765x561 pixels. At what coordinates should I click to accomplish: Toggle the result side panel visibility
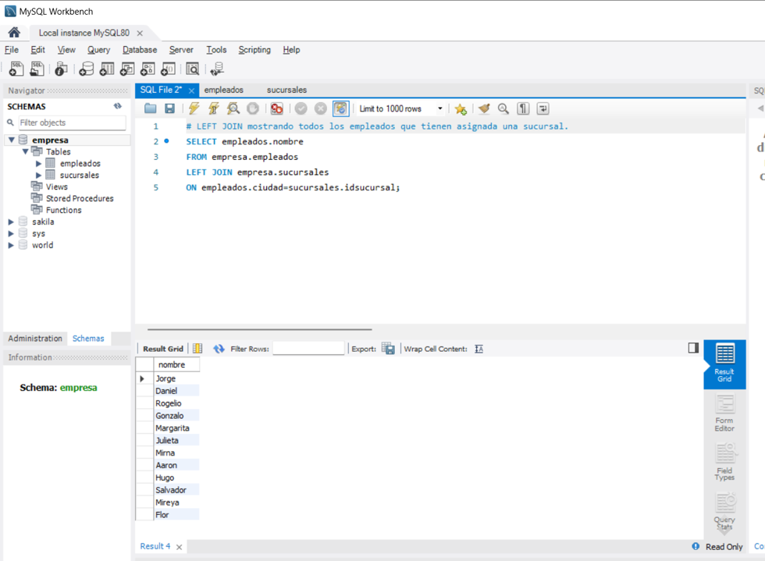pos(693,348)
